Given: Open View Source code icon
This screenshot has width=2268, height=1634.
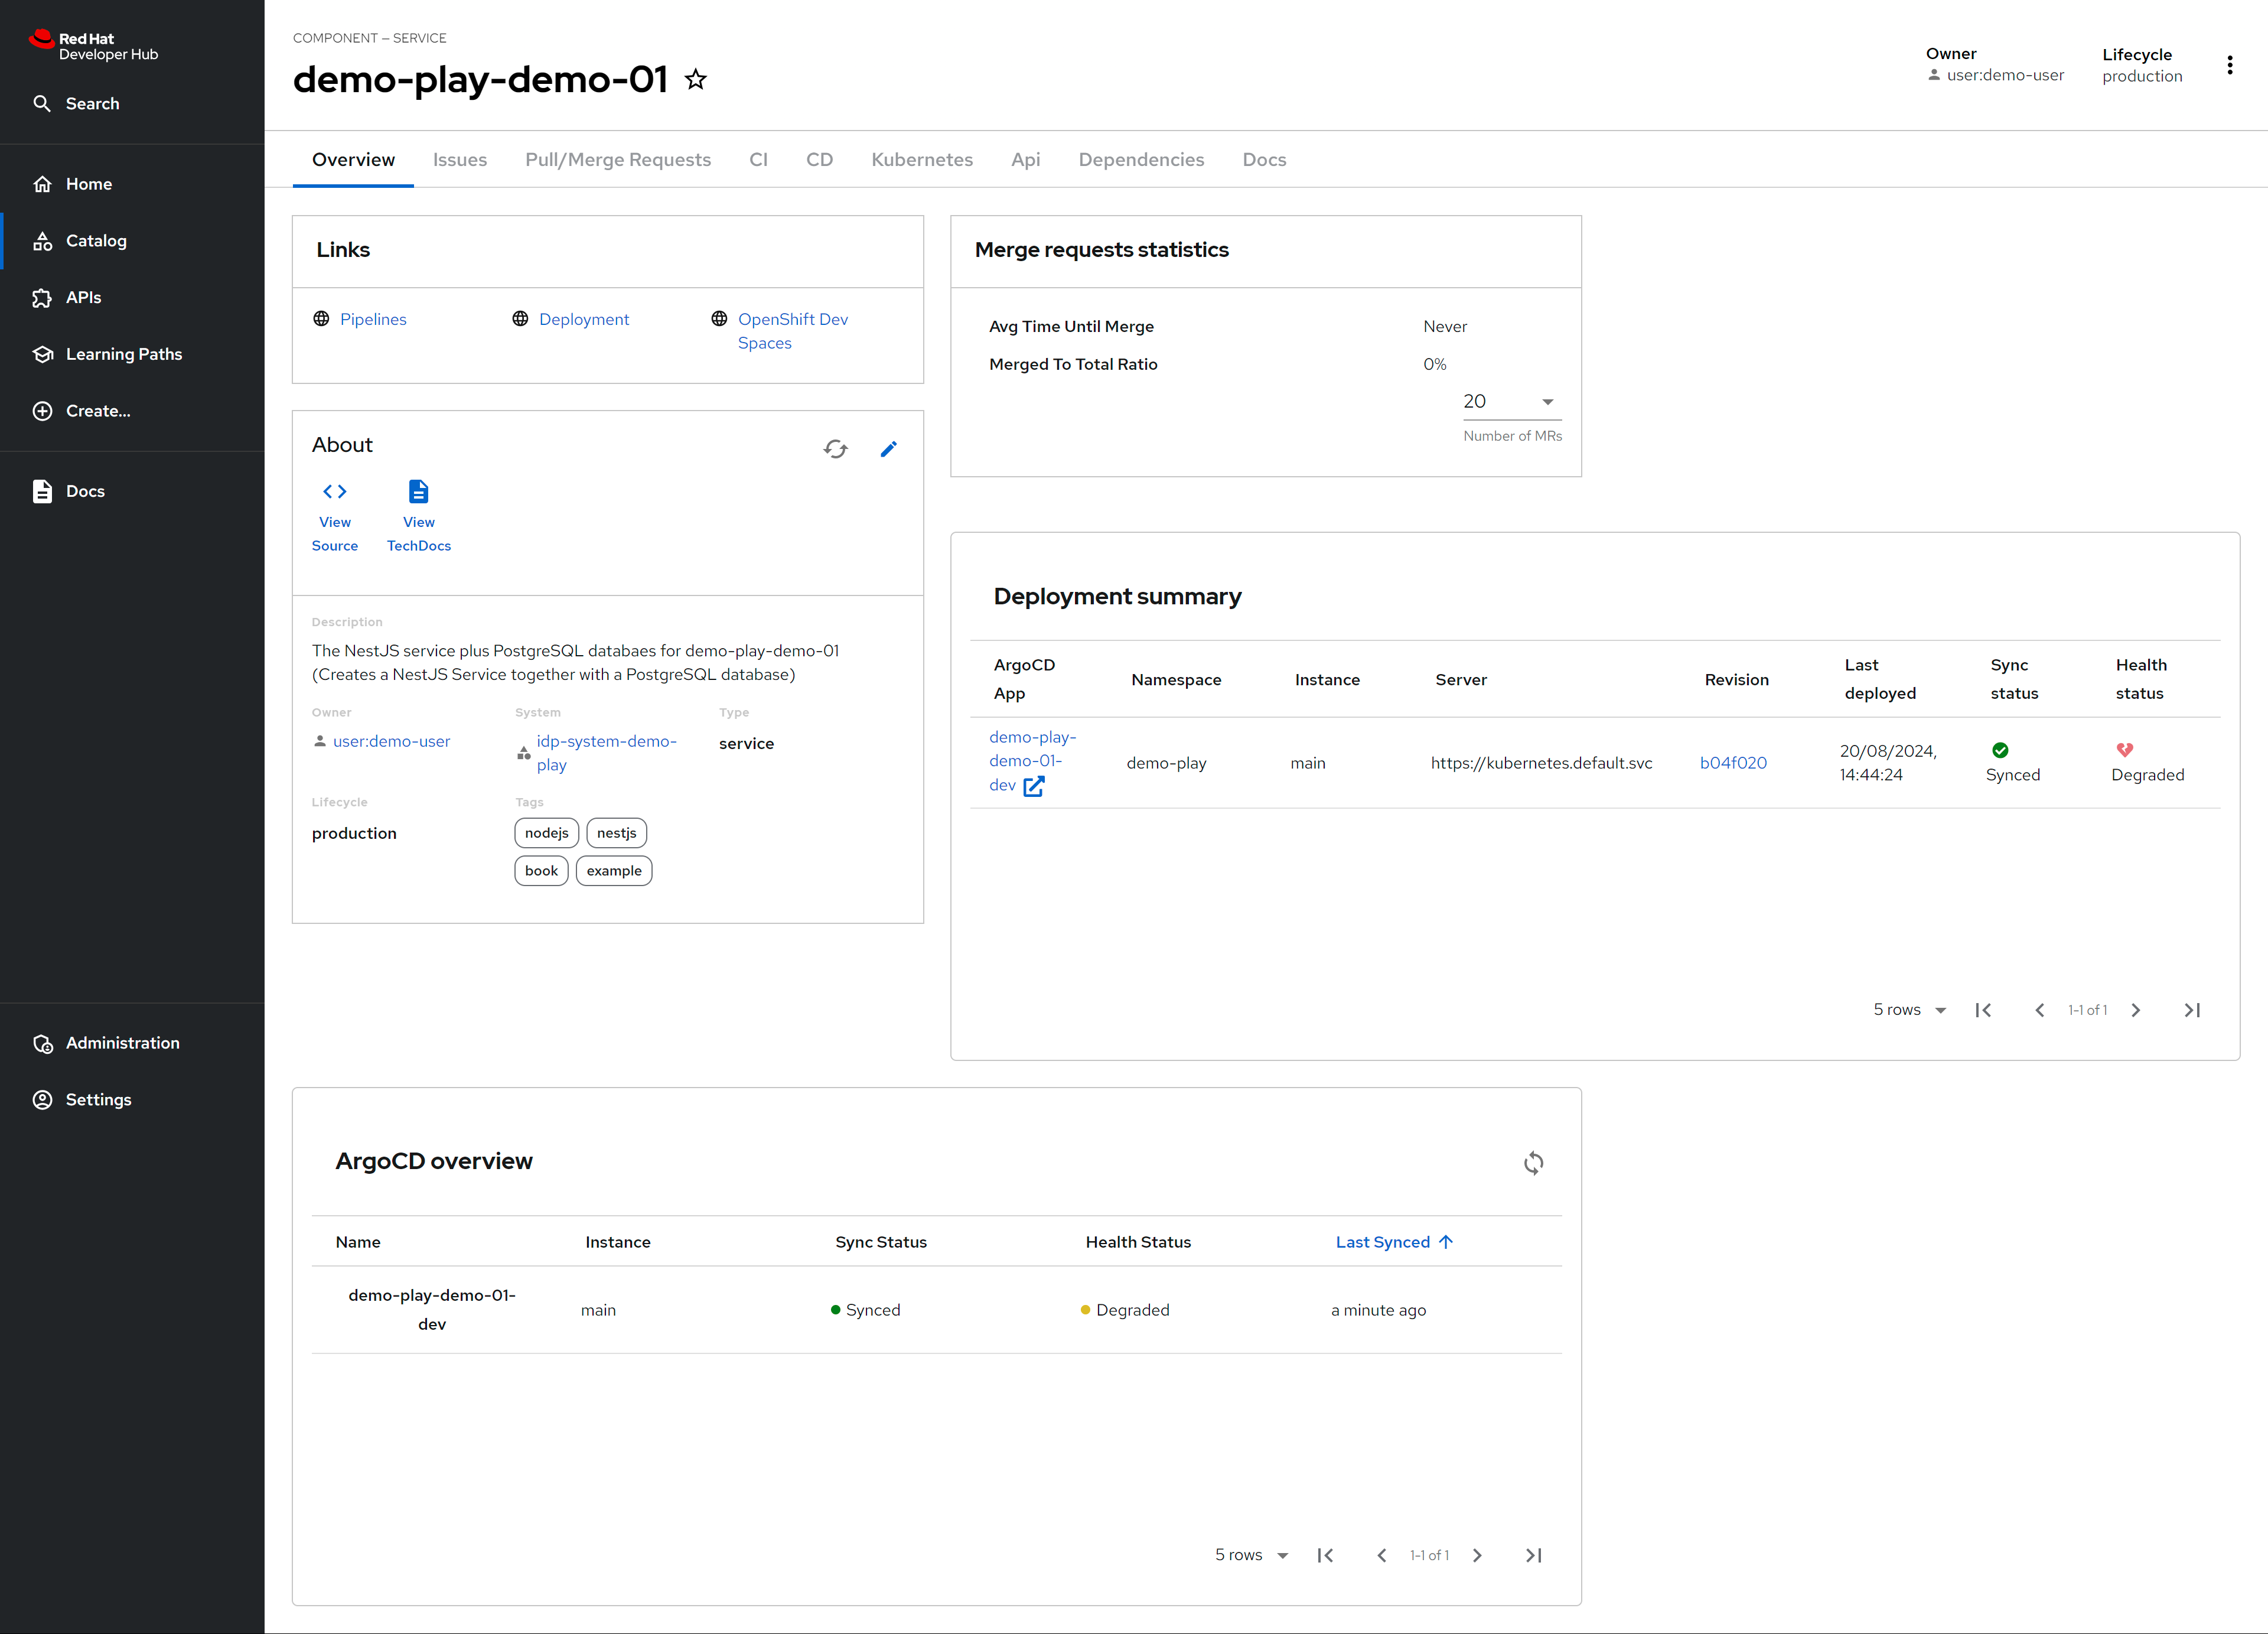Looking at the screenshot, I should pos(334,491).
